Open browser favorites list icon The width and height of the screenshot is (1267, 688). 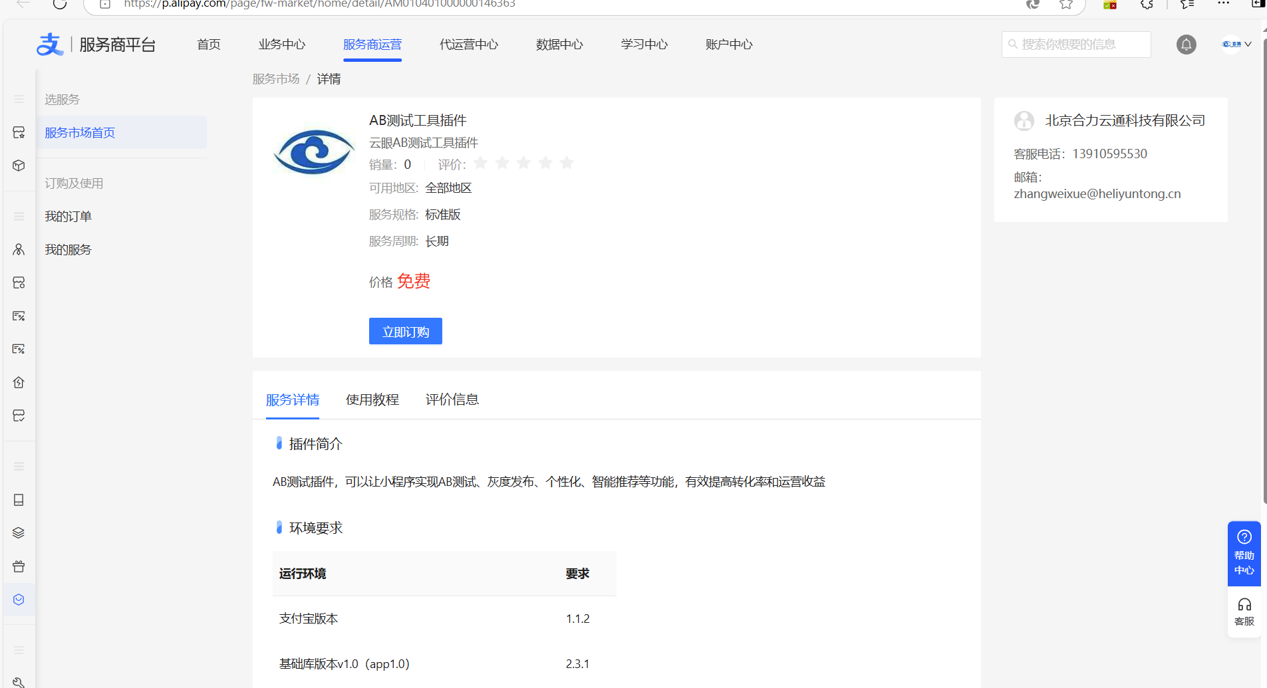pyautogui.click(x=1187, y=4)
